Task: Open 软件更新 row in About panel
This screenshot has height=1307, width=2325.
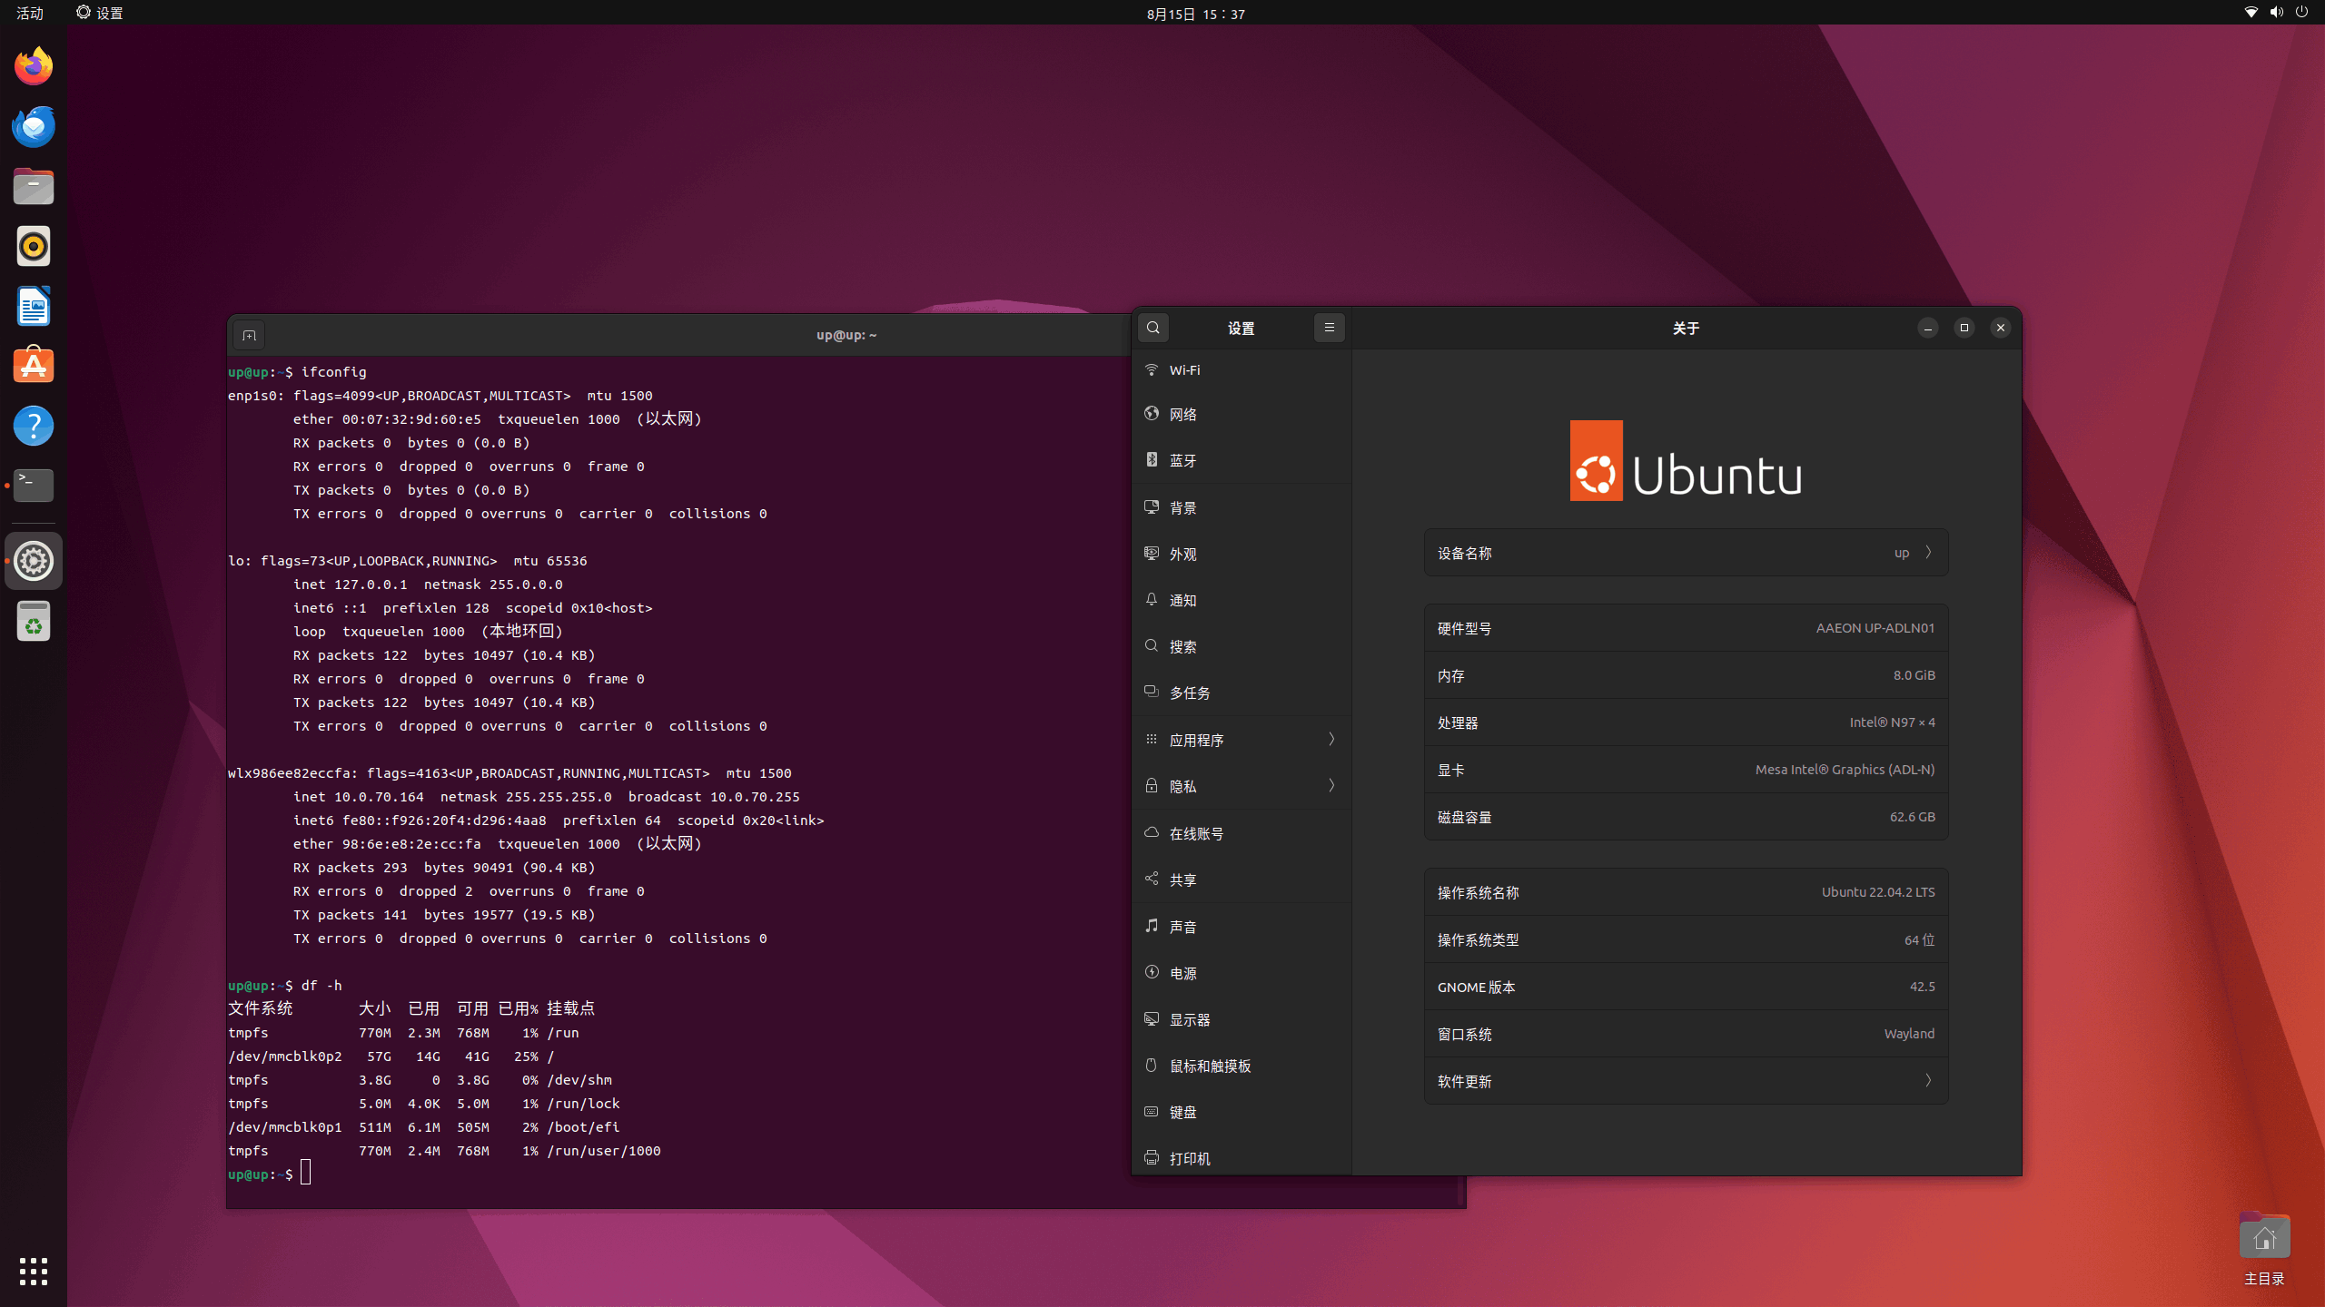Action: click(1686, 1081)
